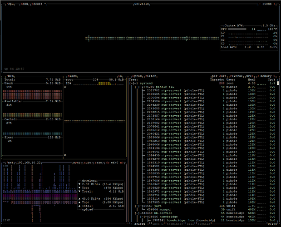Image resolution: width=281 pixels, height=227 pixels.
Task: Collapse the systemd process tree
Action: 133,84
